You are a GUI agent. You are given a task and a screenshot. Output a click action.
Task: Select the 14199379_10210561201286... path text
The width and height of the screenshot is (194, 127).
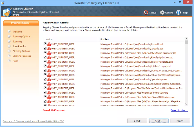(x=141, y=71)
